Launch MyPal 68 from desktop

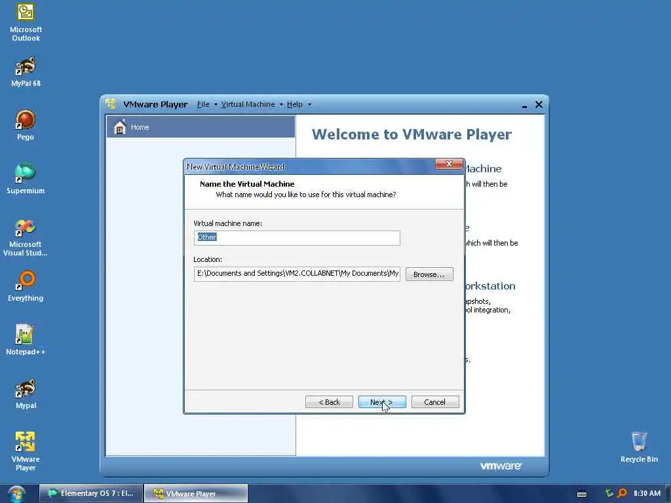26,71
